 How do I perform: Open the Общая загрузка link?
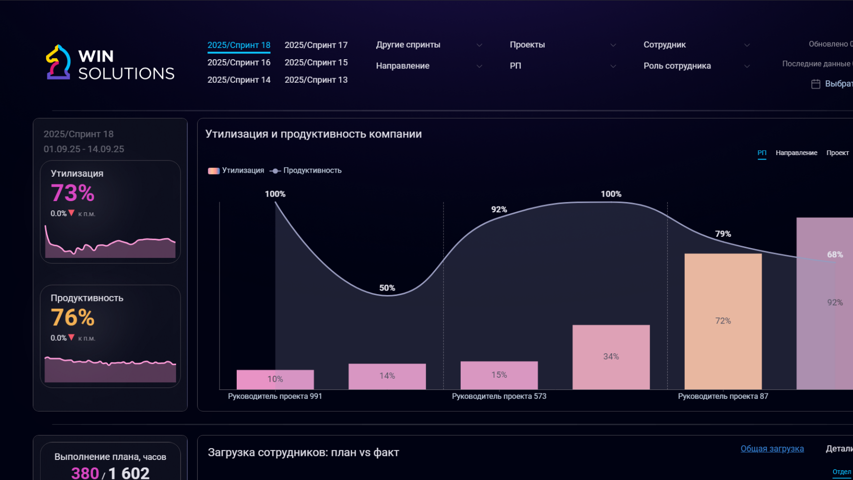tap(772, 449)
